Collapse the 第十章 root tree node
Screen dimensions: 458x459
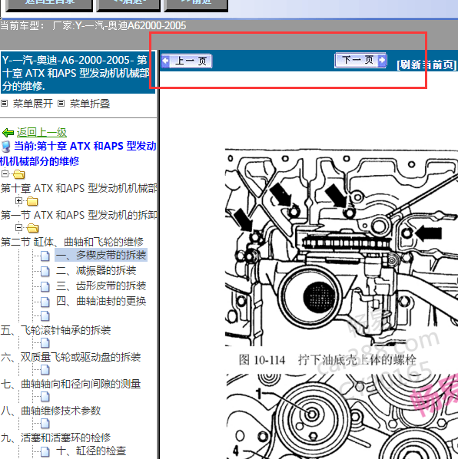(5, 174)
